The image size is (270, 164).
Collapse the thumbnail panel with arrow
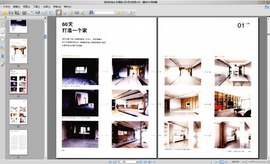tap(45, 17)
